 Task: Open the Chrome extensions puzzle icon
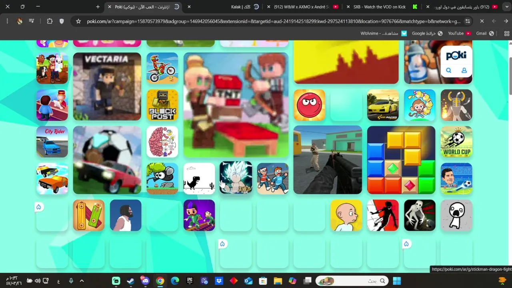tap(50, 21)
